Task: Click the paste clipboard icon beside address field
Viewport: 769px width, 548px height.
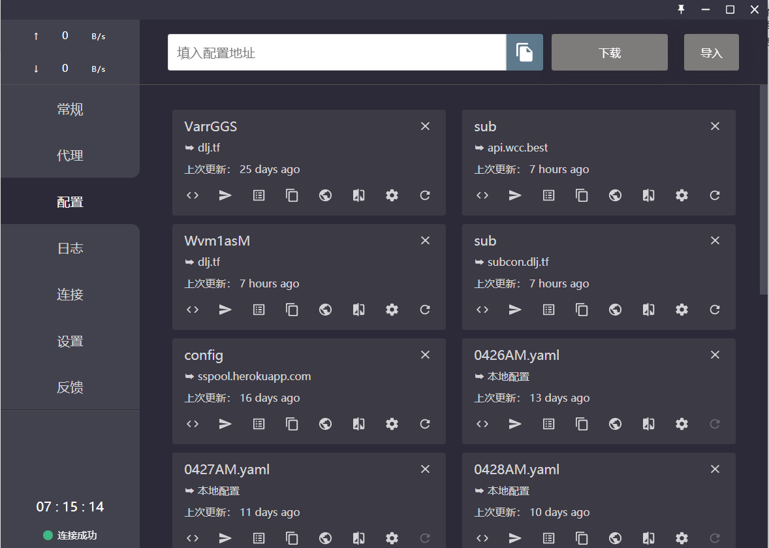Action: pos(524,52)
